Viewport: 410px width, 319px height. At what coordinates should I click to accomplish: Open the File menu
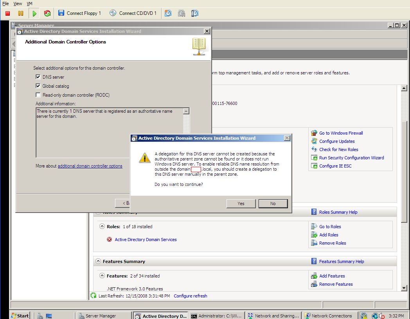coord(5,4)
